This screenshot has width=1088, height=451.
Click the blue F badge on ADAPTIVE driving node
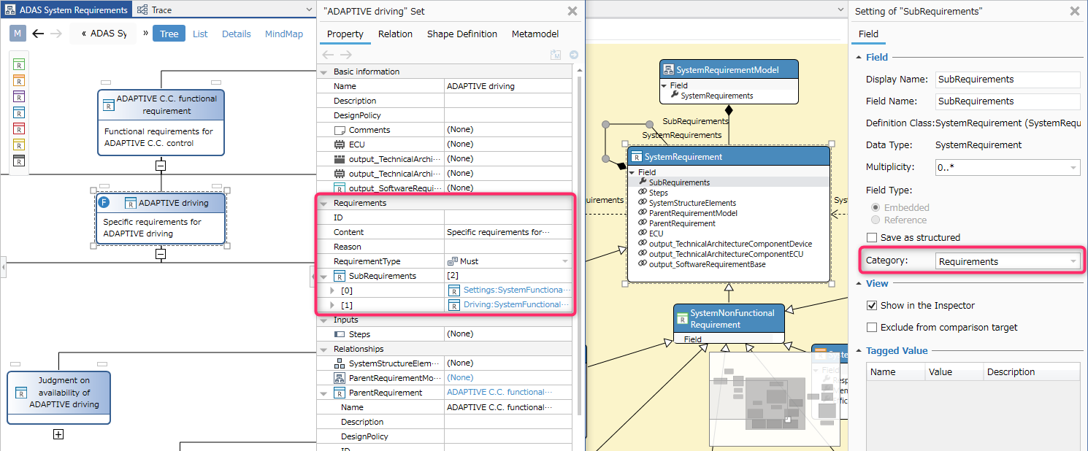(x=104, y=203)
